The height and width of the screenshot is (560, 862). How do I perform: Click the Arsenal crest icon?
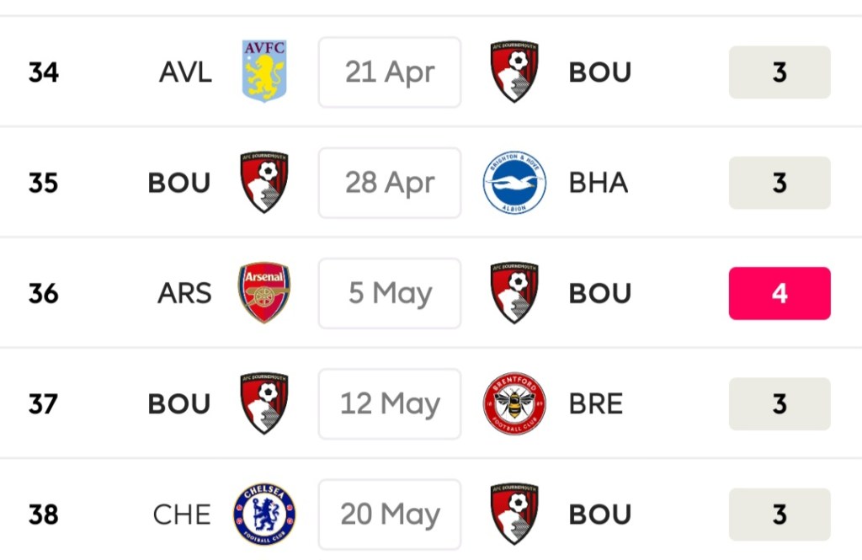tap(264, 292)
